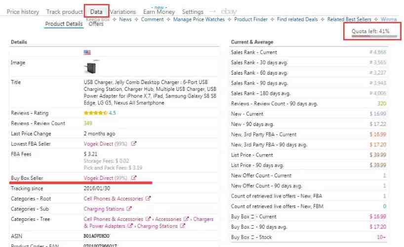Screen dimensions: 404x247
Task: Click the US flag icon
Action: [87, 52]
